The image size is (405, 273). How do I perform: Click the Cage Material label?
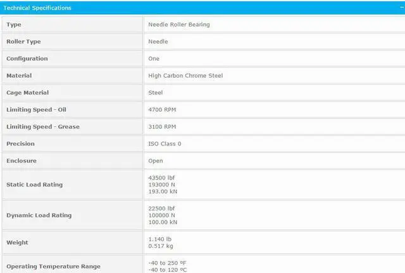[x=27, y=93]
